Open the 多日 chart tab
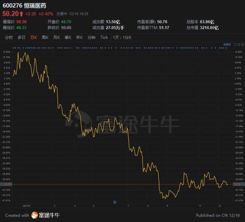245x222 pixels. [x=22, y=37]
